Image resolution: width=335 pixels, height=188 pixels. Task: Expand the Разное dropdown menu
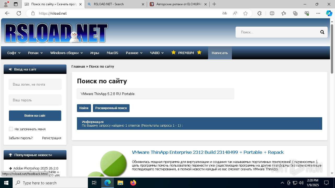[x=134, y=53]
